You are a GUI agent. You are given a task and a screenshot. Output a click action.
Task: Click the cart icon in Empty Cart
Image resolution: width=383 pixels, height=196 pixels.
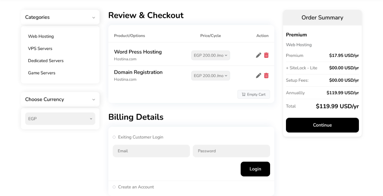click(243, 95)
